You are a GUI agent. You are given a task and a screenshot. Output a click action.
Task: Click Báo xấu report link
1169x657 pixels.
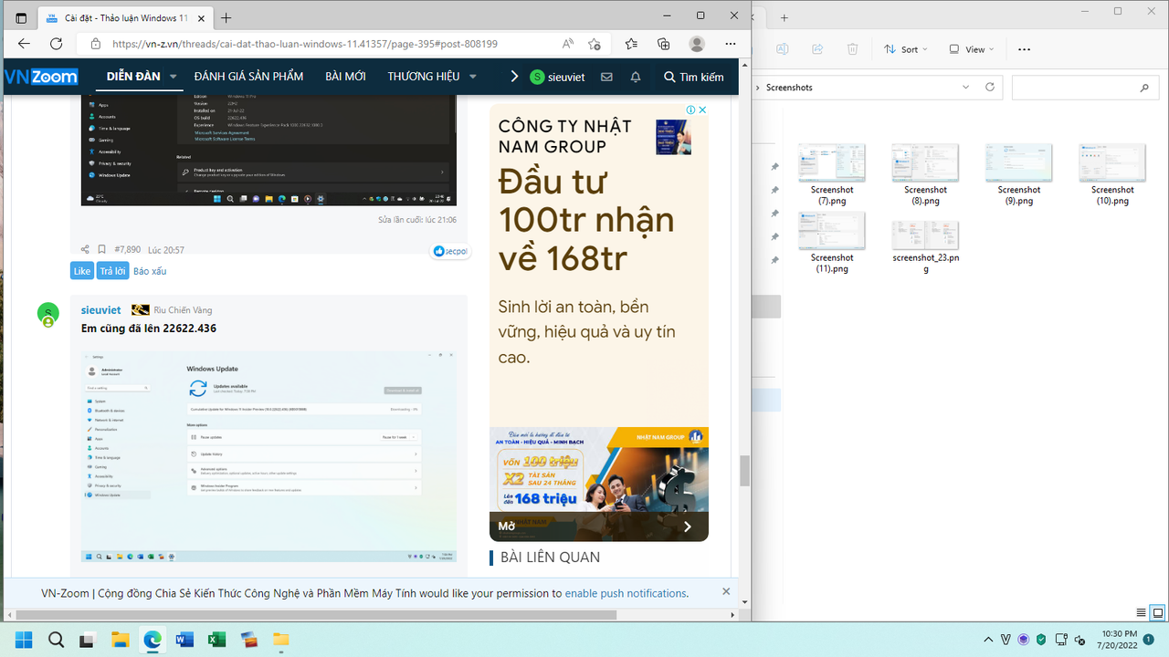point(150,271)
